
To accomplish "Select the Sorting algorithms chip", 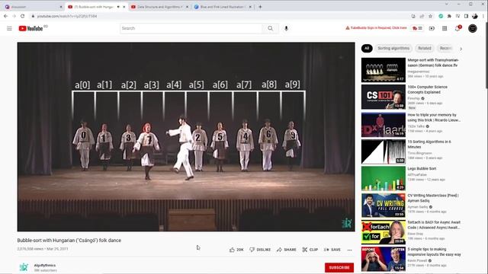I will coord(393,48).
